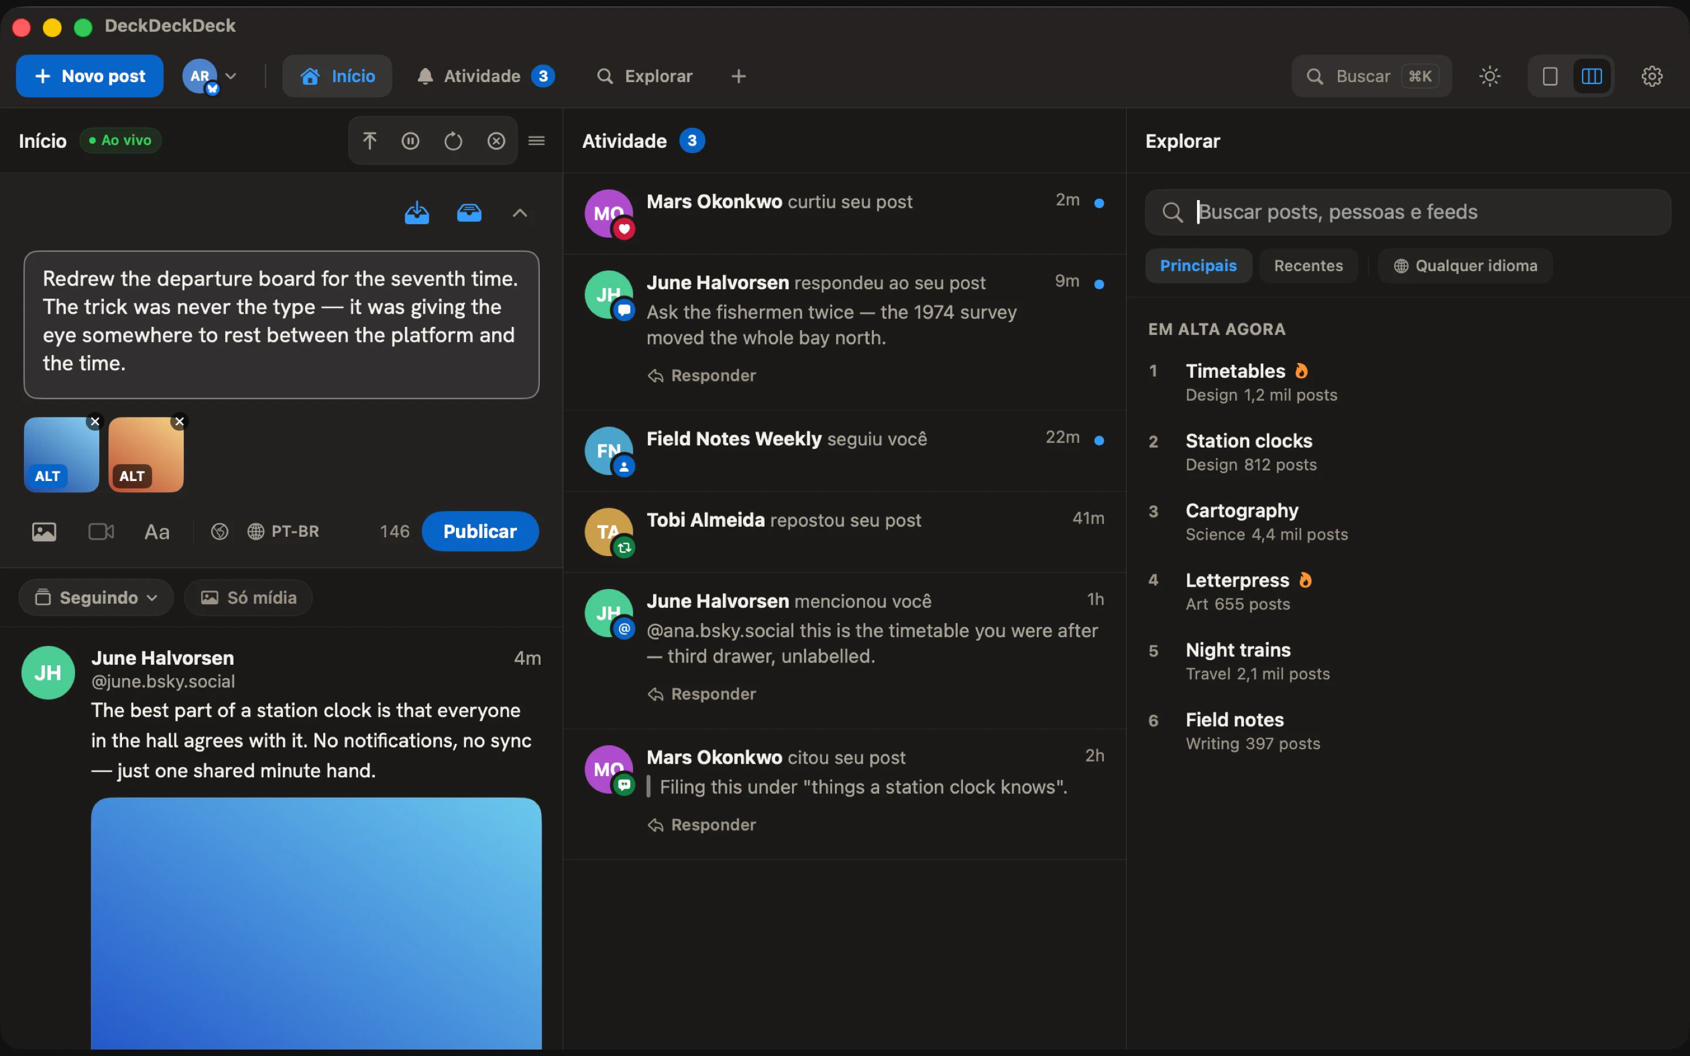Switch to single-column layout
The image size is (1690, 1056).
[x=1550, y=76]
